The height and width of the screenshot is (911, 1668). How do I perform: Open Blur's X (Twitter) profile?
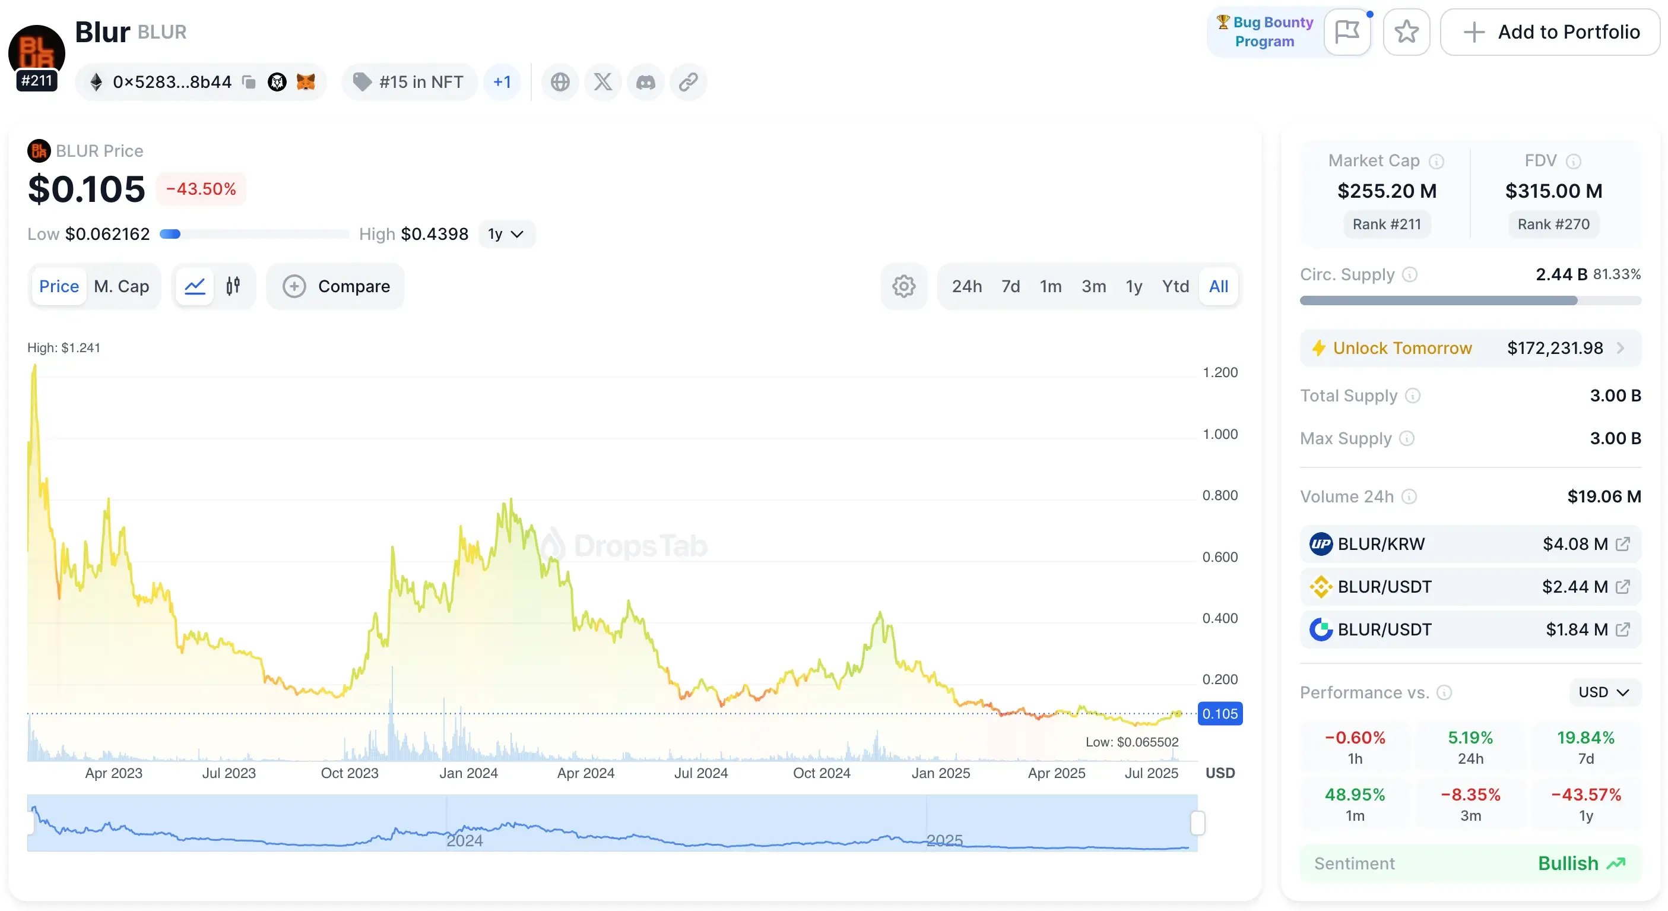point(603,83)
